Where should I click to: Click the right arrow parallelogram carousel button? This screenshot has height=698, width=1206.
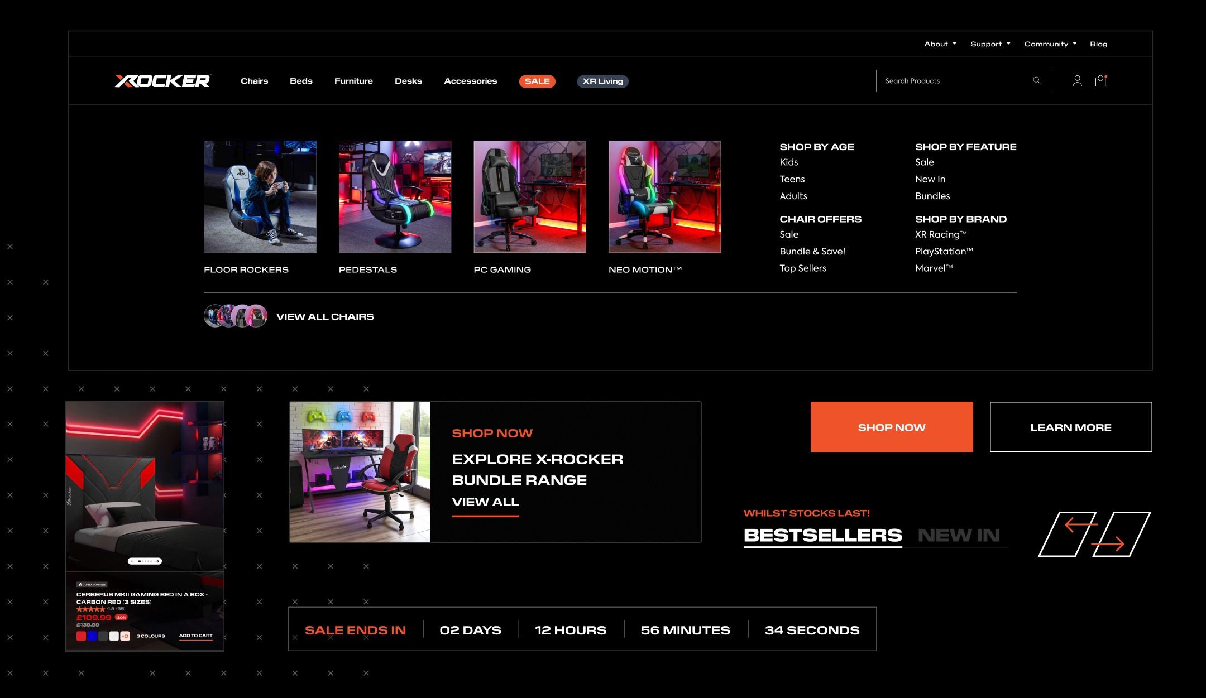click(x=1121, y=534)
